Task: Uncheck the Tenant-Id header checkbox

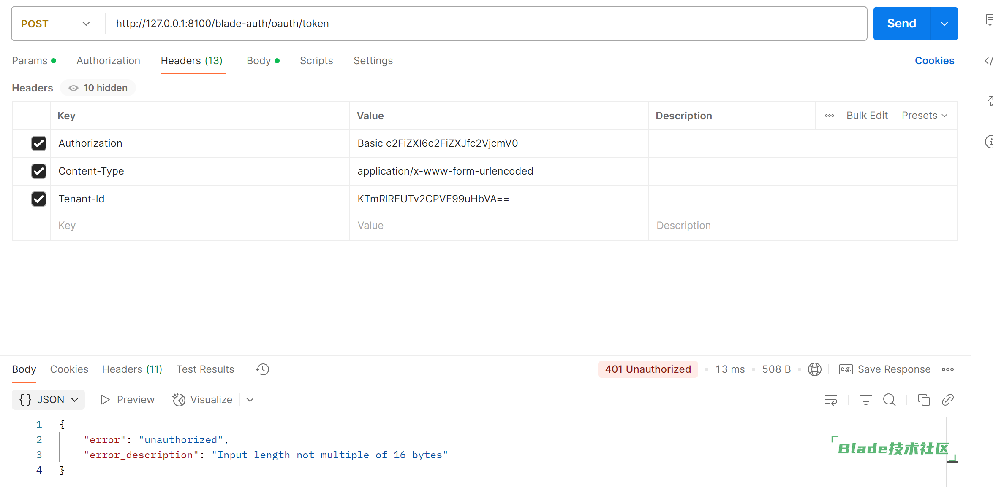Action: 39,199
